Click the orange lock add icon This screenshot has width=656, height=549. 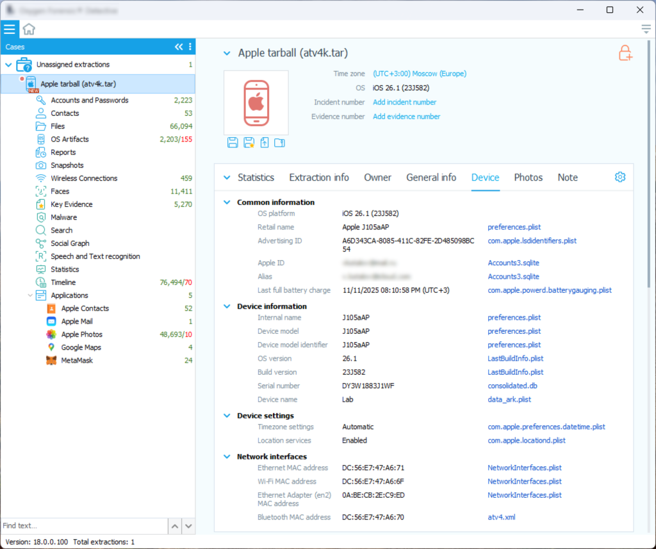625,53
